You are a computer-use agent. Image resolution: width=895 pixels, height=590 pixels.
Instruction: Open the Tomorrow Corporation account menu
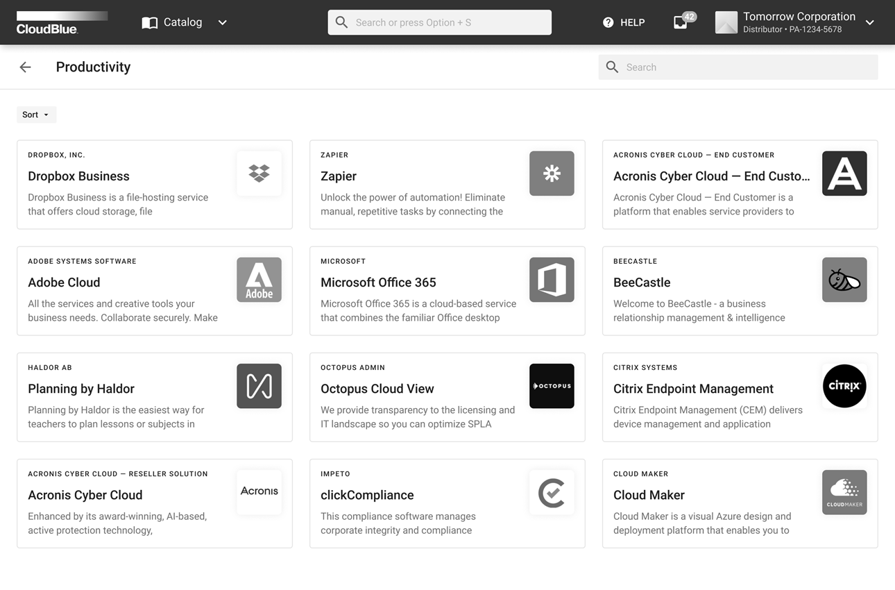[798, 22]
